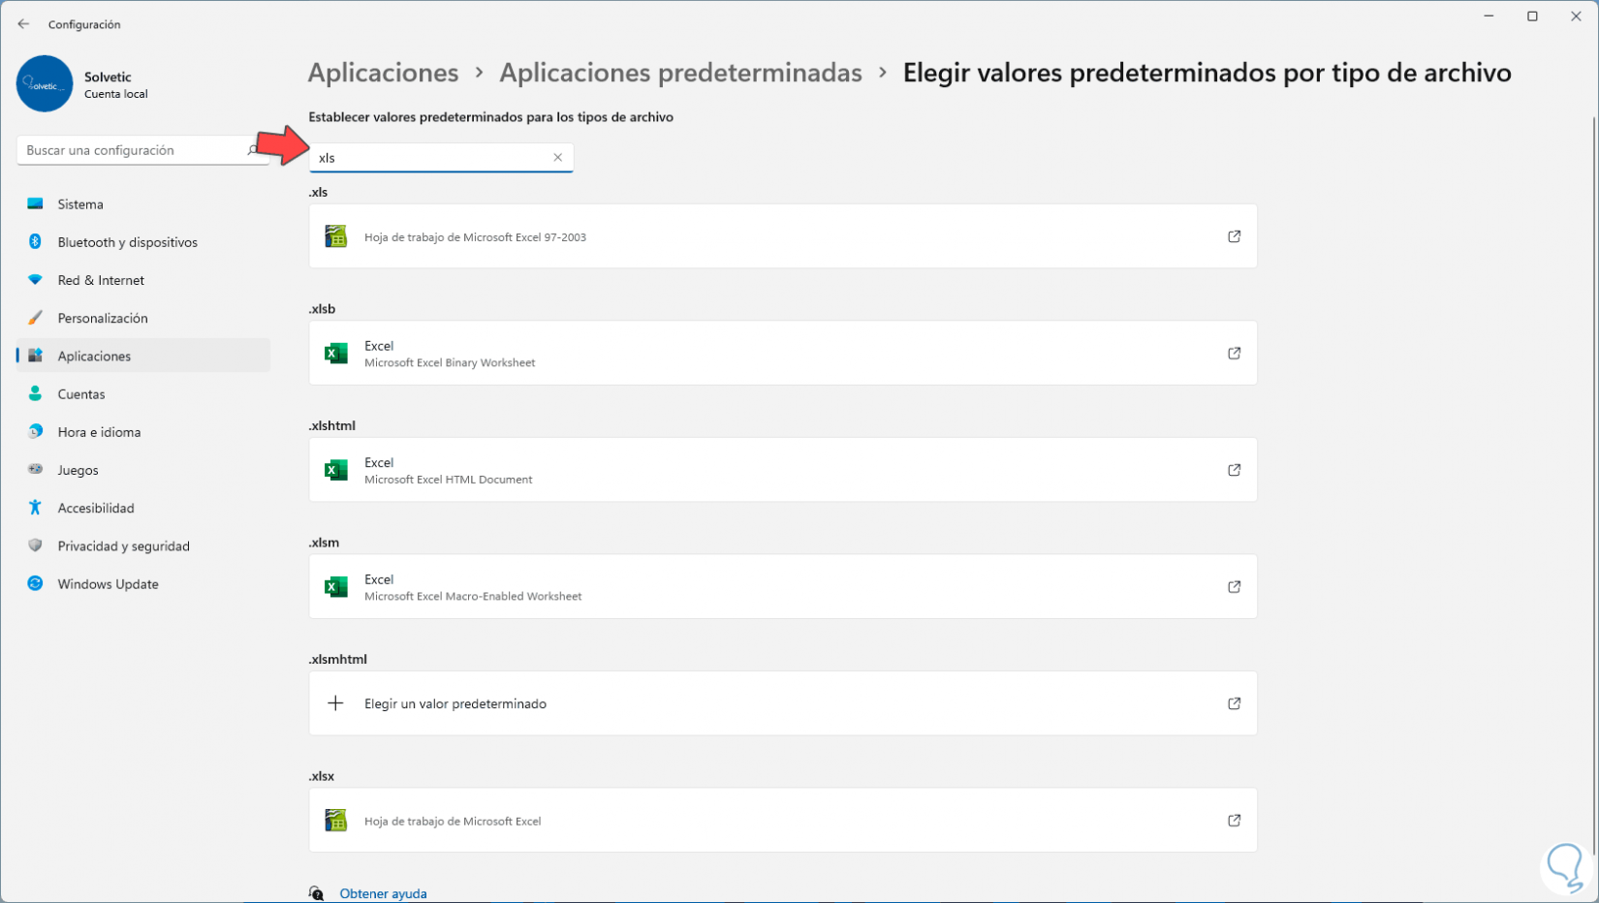
Task: Open Bluetooth y dispositivos section
Action: point(143,242)
